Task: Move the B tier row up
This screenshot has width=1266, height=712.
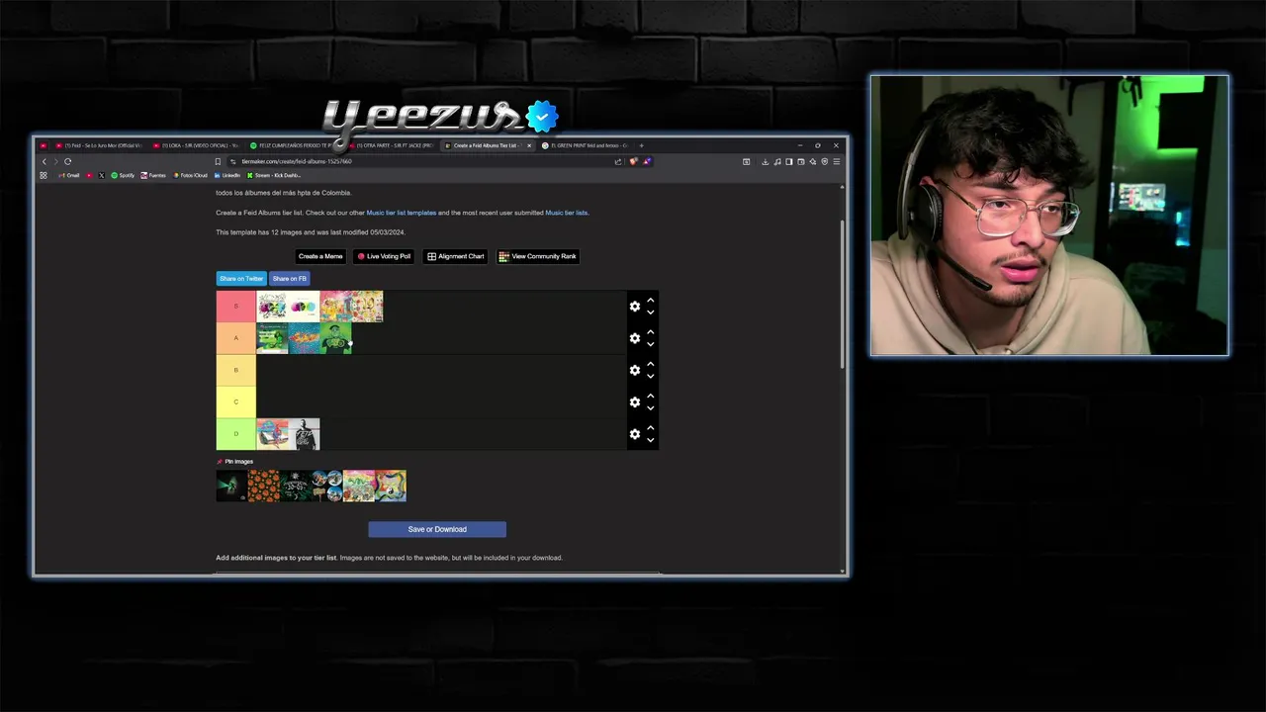Action: point(650,364)
